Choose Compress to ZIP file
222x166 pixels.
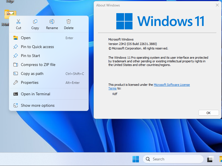[x=49, y=65]
